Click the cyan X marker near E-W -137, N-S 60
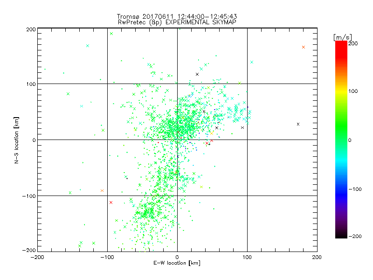This screenshot has width=373, height=280. tap(82, 106)
